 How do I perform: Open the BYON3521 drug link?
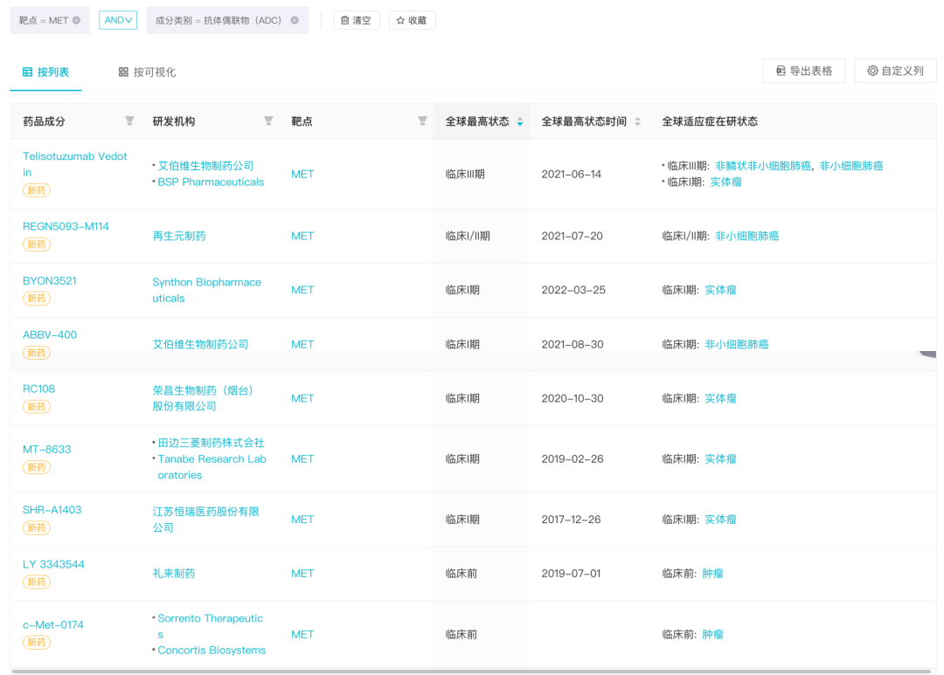(49, 280)
